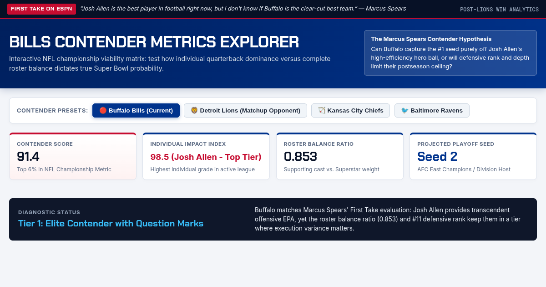Click the 98.5 (Josh Allen - Top Tier) value
Viewport: 546px width, 287px height.
pyautogui.click(x=206, y=157)
